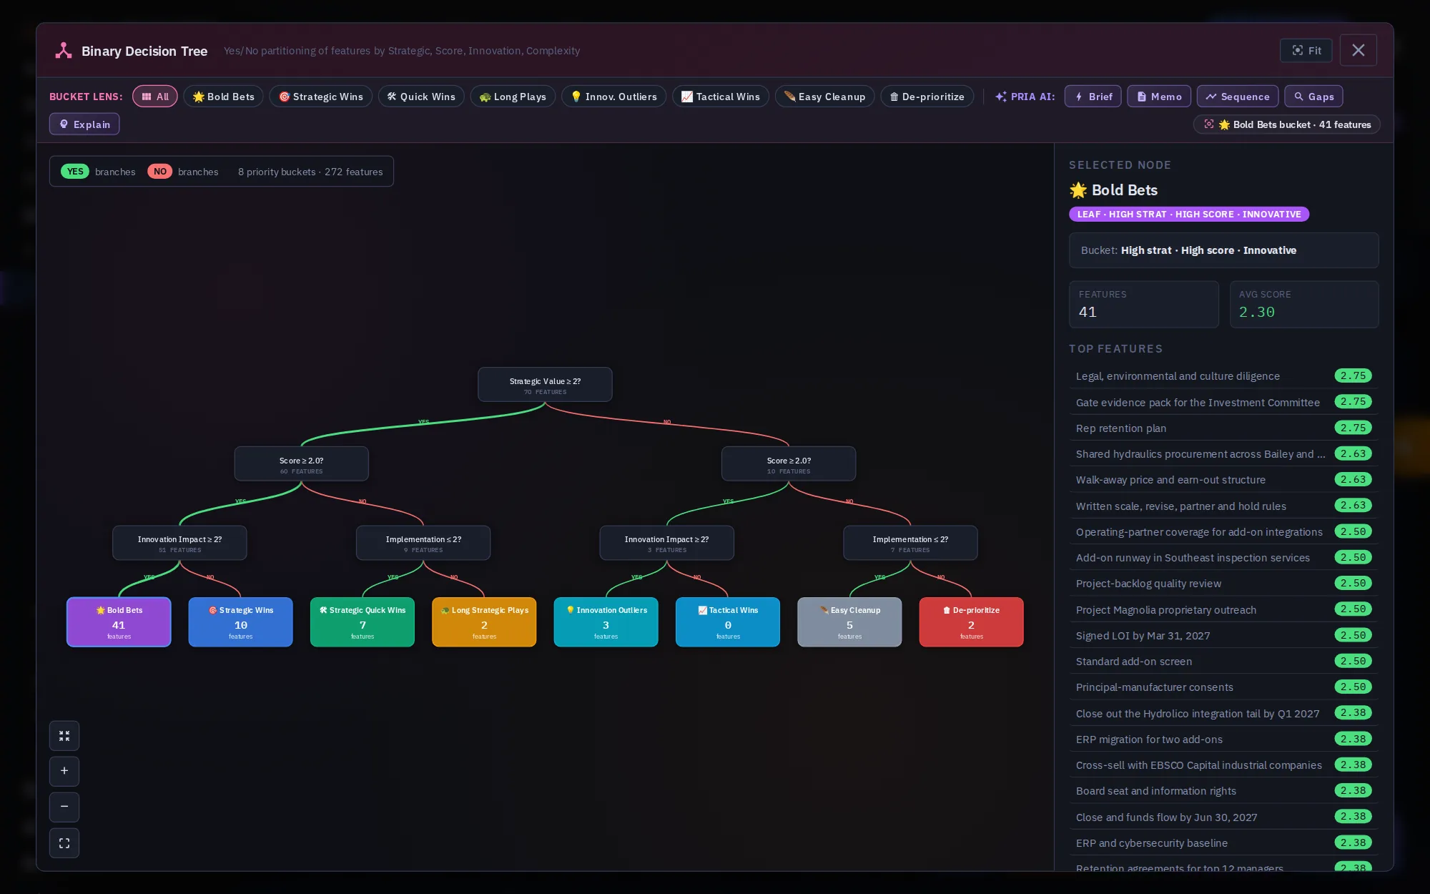This screenshot has width=1430, height=894.
Task: Select the purple Bold Bets leaf tile
Action: [x=119, y=622]
